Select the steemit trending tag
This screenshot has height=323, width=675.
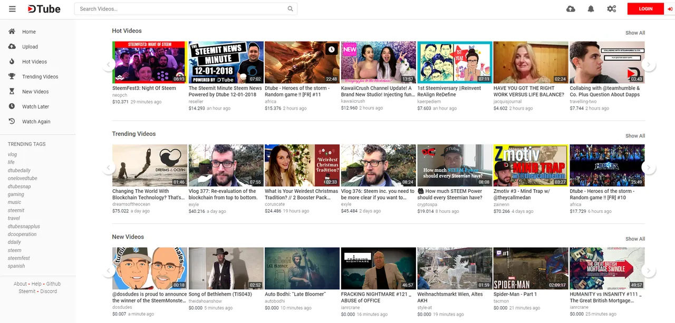click(16, 210)
